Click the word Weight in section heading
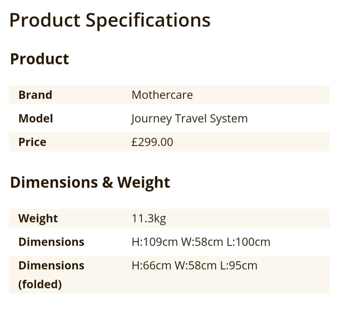339x311 pixels. tap(143, 183)
